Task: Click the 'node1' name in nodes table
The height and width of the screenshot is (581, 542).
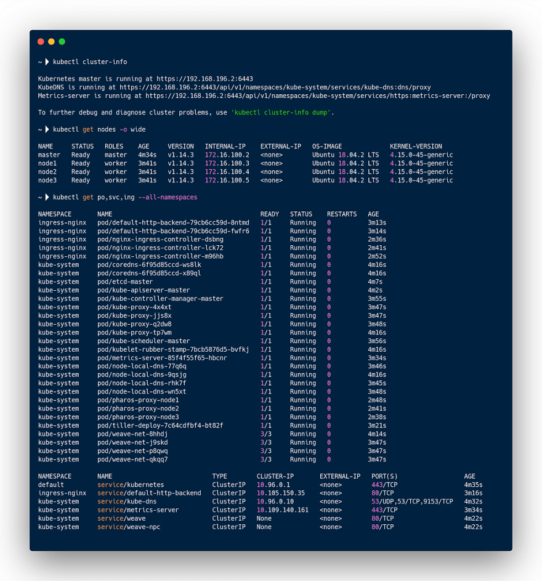Action: click(x=47, y=163)
